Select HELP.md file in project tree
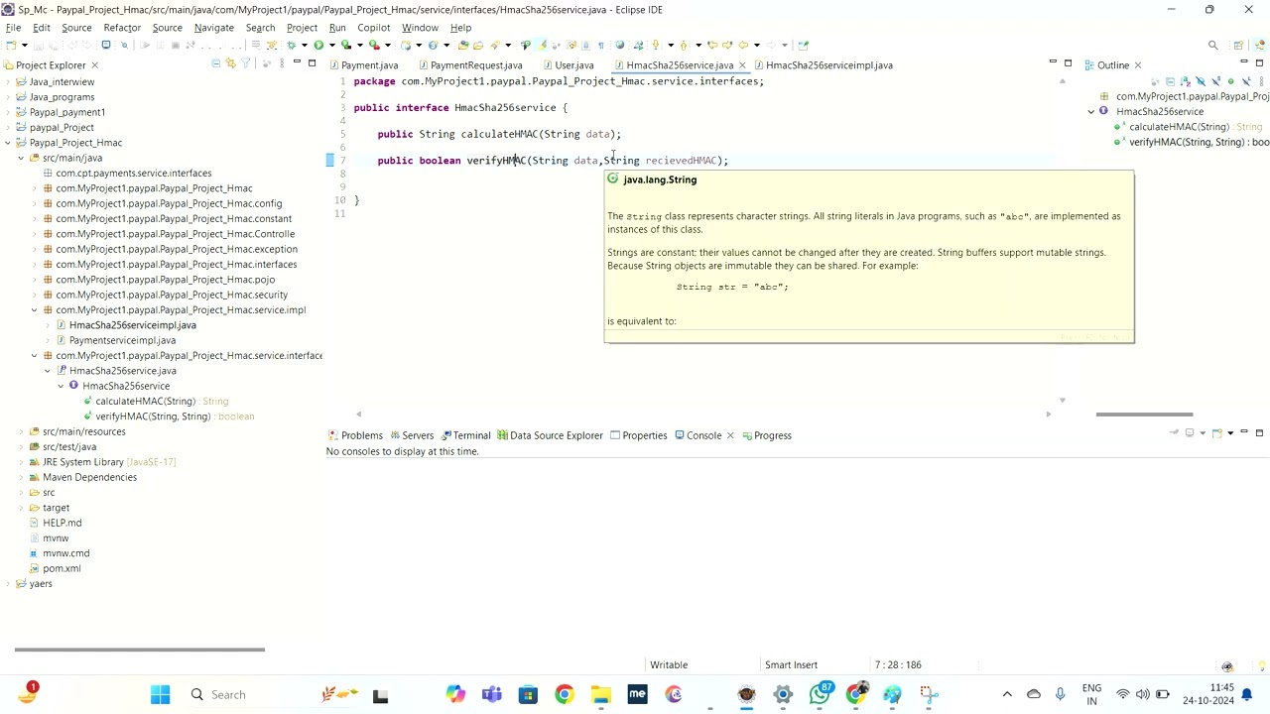This screenshot has width=1270, height=714. [62, 523]
